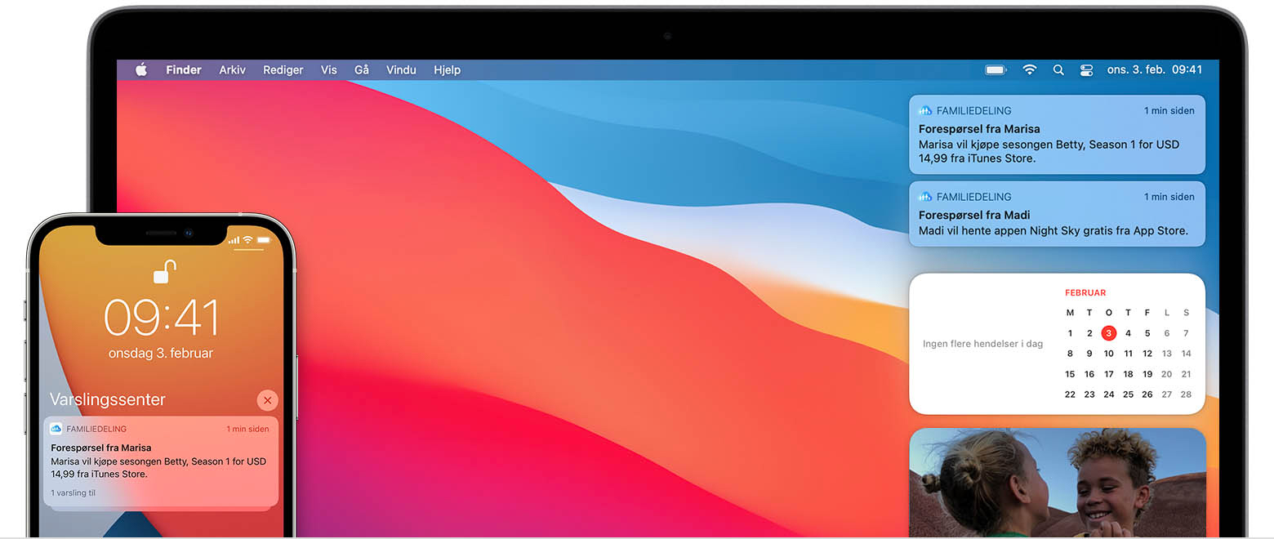Viewport: 1274px width, 539px height.
Task: Open the Photos widget thumbnail
Action: pos(1057,482)
